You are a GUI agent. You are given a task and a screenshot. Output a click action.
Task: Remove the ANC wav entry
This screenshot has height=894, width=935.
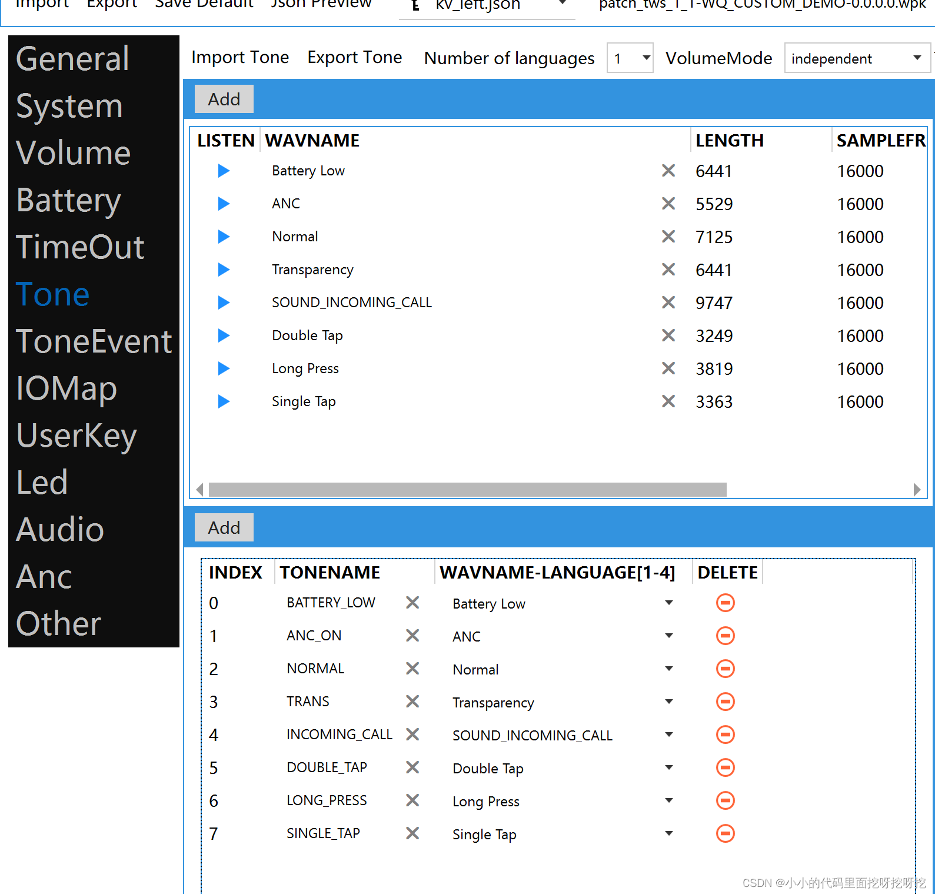(x=668, y=204)
